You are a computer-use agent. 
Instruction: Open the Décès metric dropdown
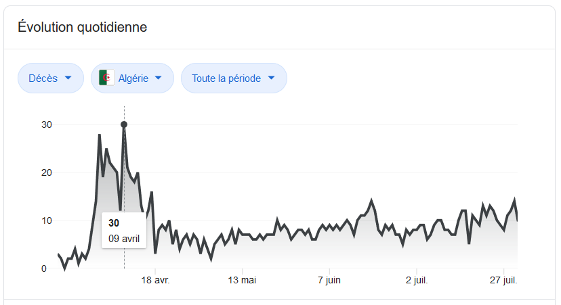[50, 78]
